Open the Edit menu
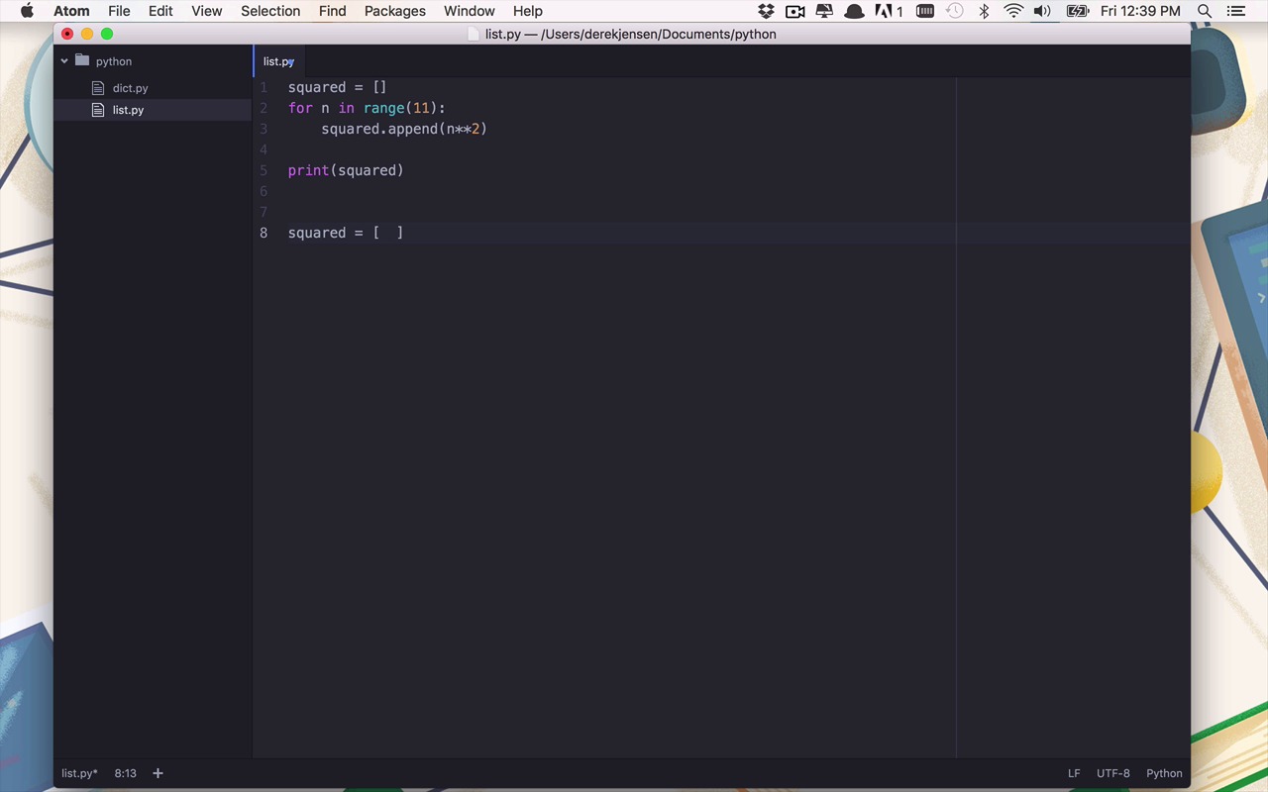Screen dimensions: 1268x792 pyautogui.click(x=160, y=11)
